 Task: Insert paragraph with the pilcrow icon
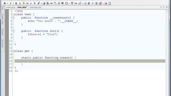point(34,3)
